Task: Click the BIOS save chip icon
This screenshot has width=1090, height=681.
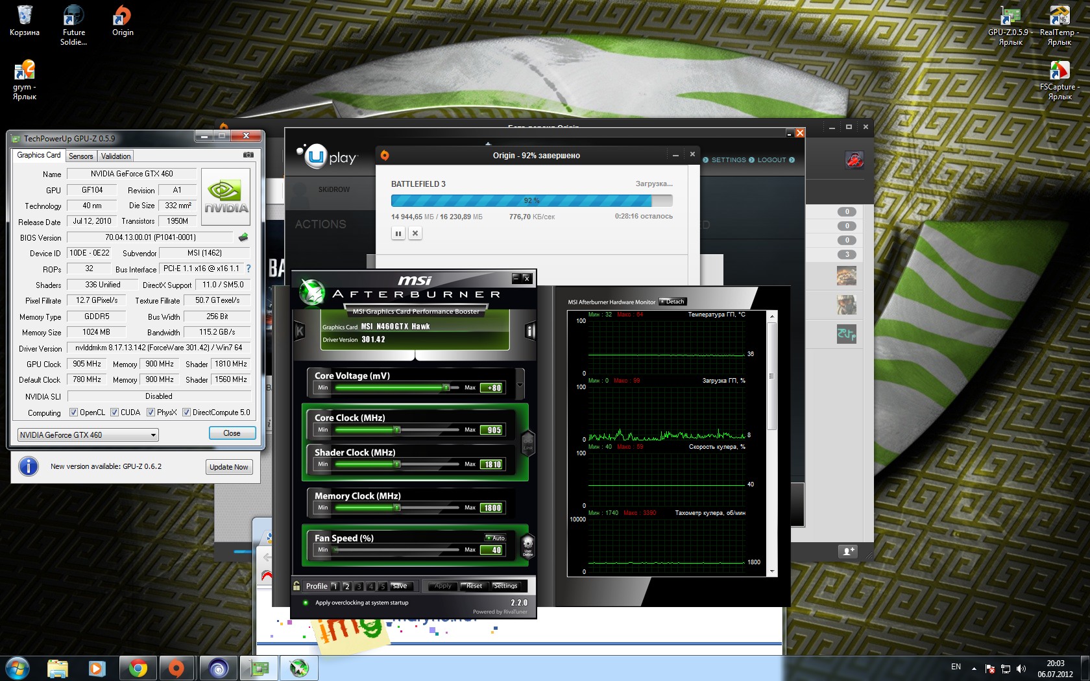Action: point(243,237)
